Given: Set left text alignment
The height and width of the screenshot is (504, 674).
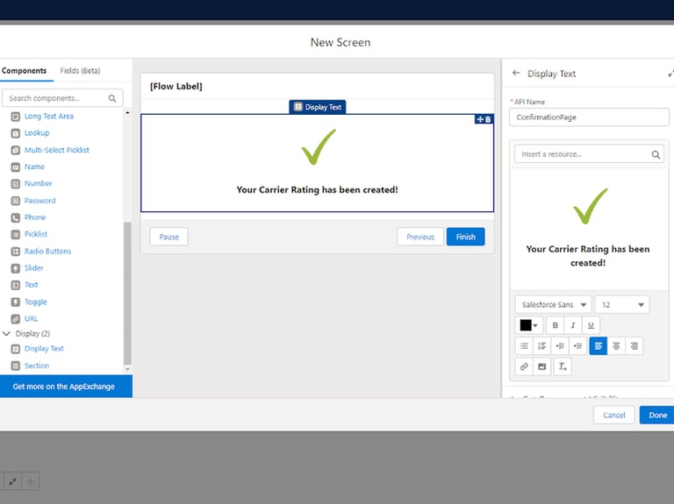Looking at the screenshot, I should 598,346.
